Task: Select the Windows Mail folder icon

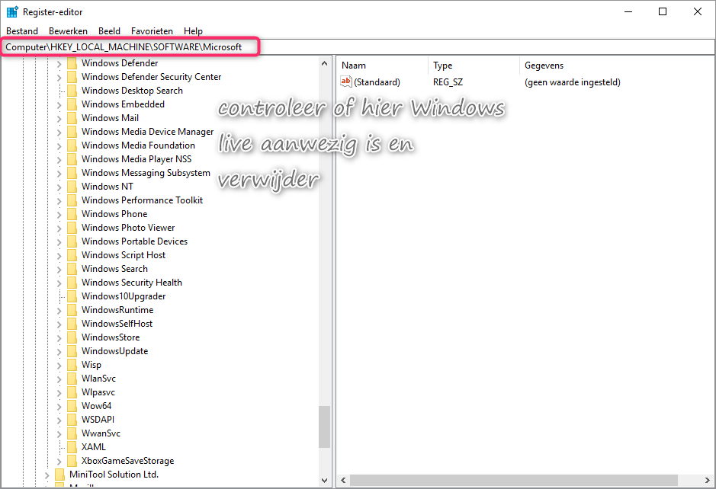Action: point(72,118)
